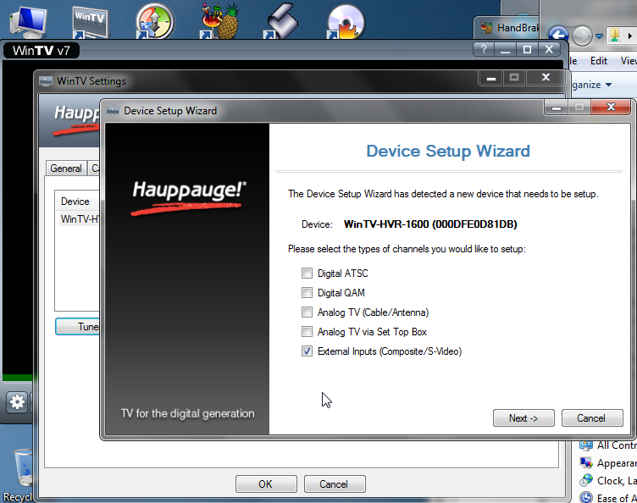This screenshot has width=637, height=503.
Task: Open the pineapple cocktail desktop shortcut
Action: click(219, 21)
